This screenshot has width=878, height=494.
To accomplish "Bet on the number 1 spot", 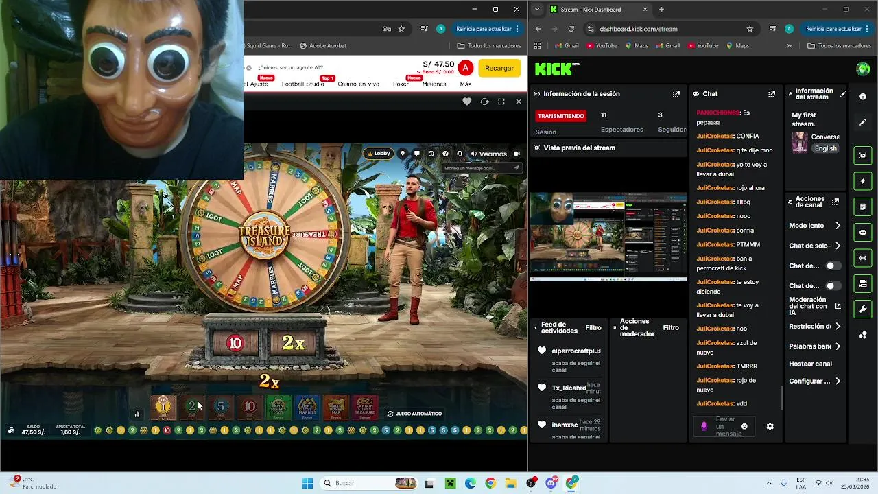I will (x=163, y=407).
